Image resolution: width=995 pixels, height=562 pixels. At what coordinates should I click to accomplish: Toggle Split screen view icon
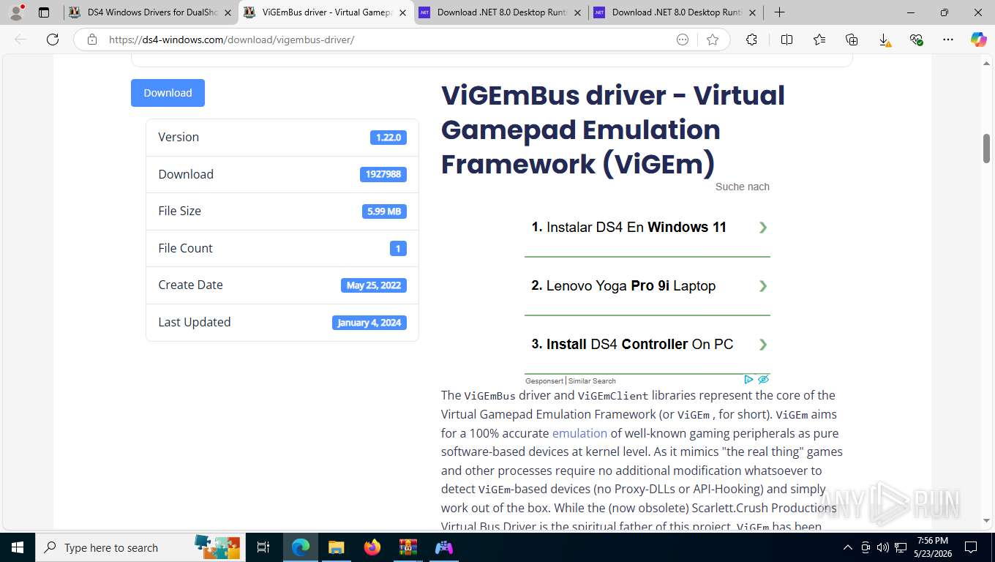[x=786, y=40]
